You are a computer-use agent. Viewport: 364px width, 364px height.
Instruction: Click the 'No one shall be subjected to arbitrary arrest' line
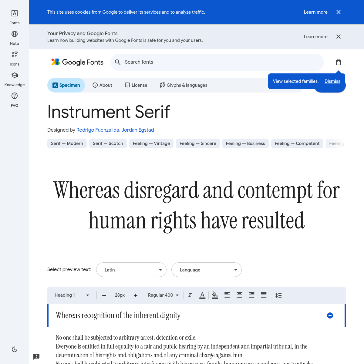[126, 338]
